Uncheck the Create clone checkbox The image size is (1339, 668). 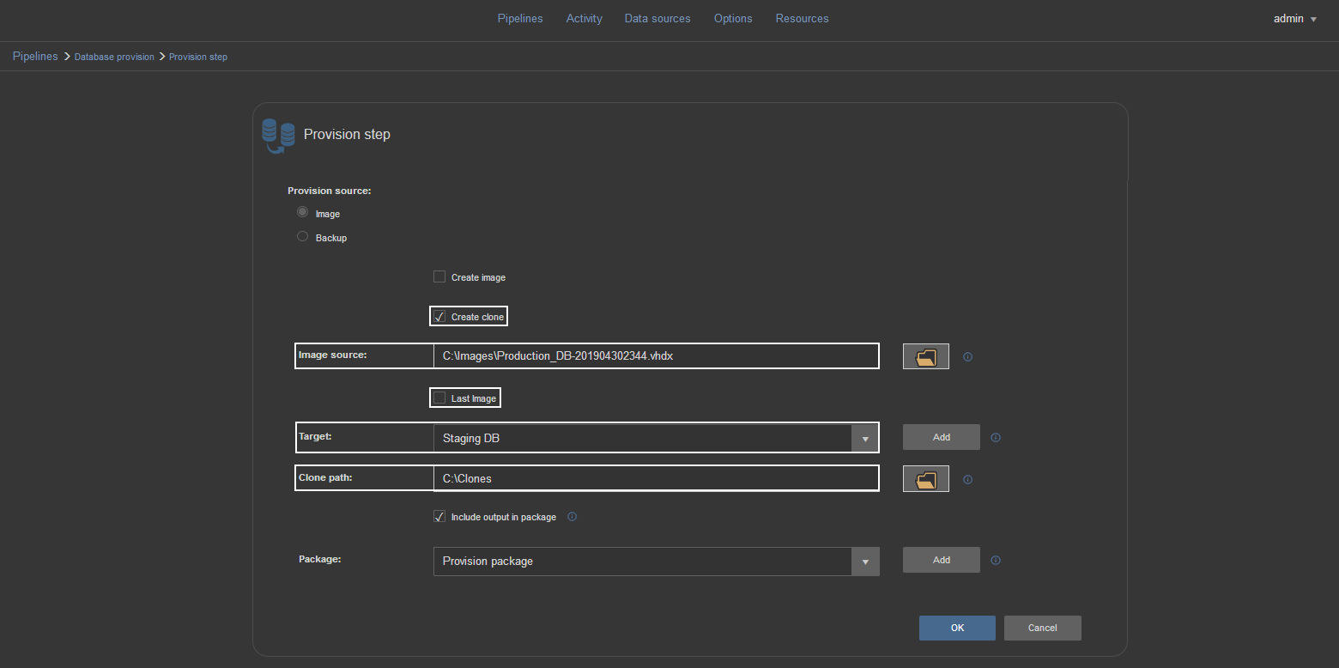coord(439,317)
